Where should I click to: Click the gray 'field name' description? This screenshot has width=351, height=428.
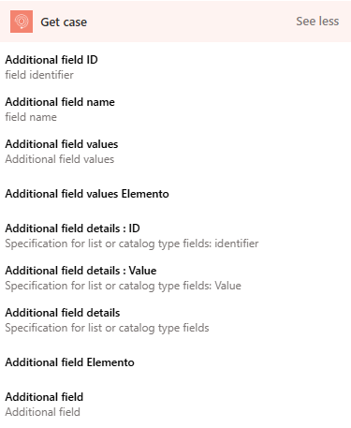pyautogui.click(x=31, y=117)
